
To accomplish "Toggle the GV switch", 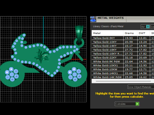I will pos(145,27).
